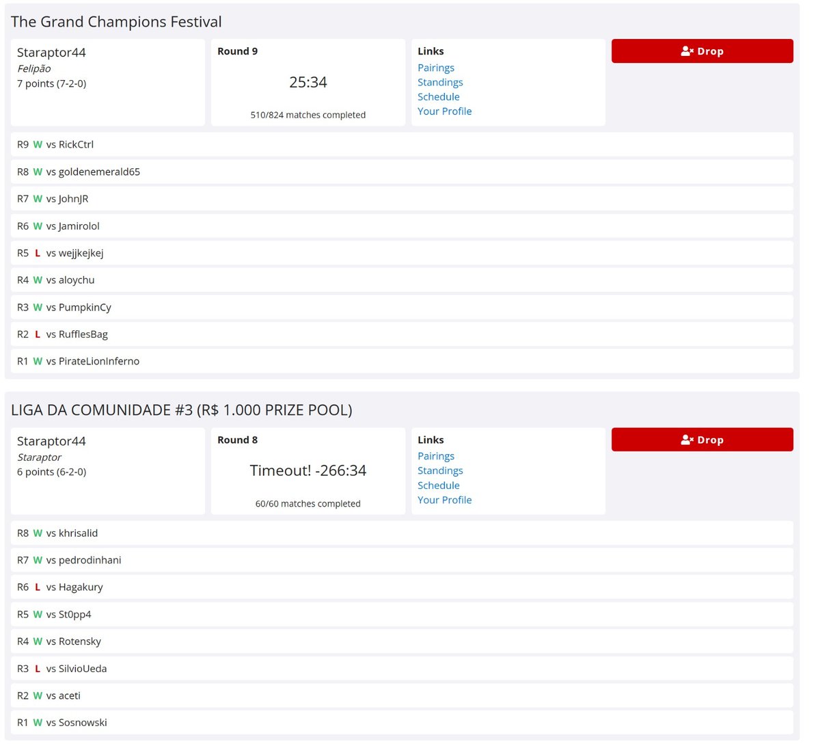Select the R7 match vs pedrodinhani
Viewport: 820px width, 748px height.
[x=402, y=560]
